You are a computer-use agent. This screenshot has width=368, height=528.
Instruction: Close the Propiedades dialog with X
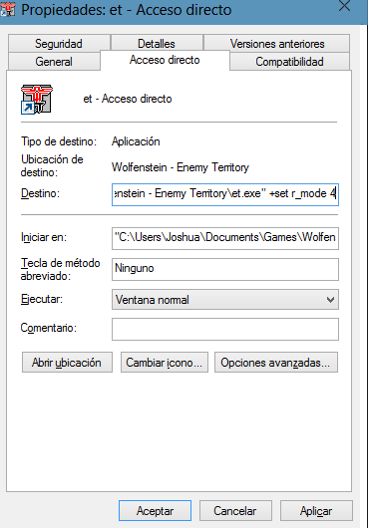(x=344, y=5)
